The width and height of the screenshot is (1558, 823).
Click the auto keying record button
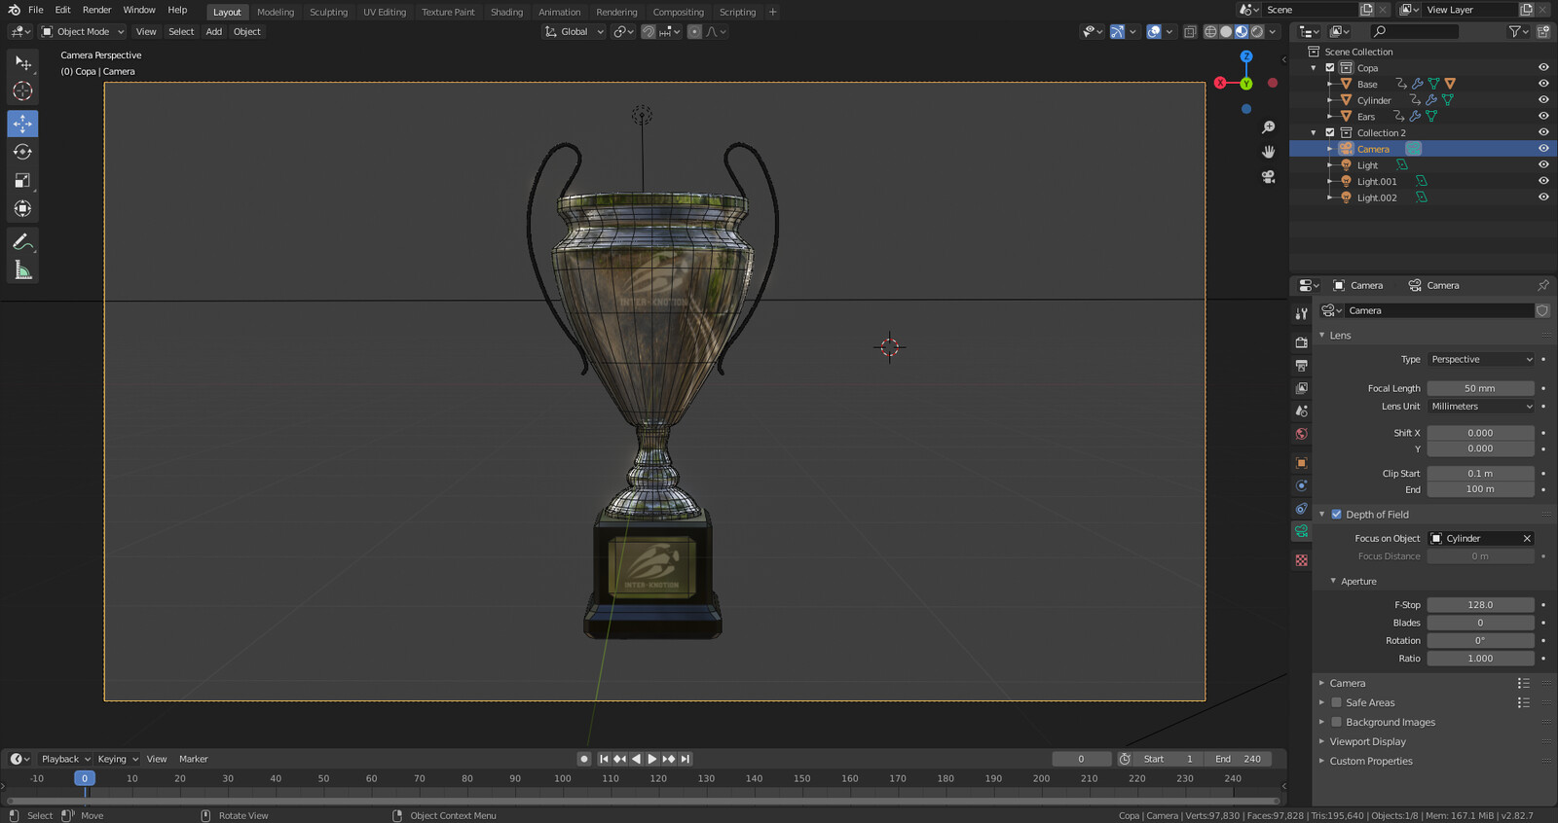tap(584, 759)
